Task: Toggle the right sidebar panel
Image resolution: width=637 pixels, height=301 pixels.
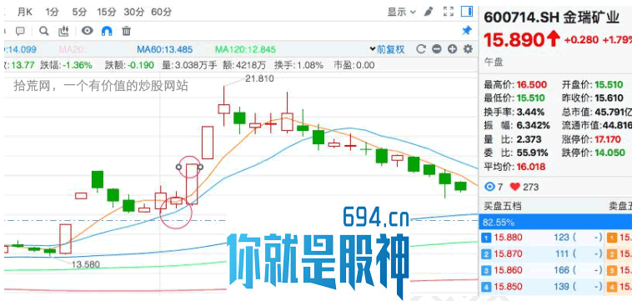Action: [x=467, y=11]
